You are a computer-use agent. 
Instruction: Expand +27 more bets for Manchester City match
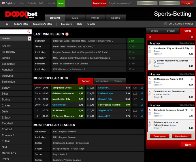coord(135,99)
